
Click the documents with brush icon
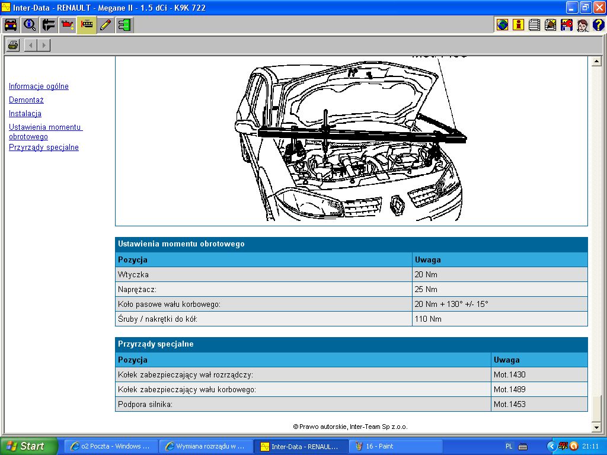[550, 25]
